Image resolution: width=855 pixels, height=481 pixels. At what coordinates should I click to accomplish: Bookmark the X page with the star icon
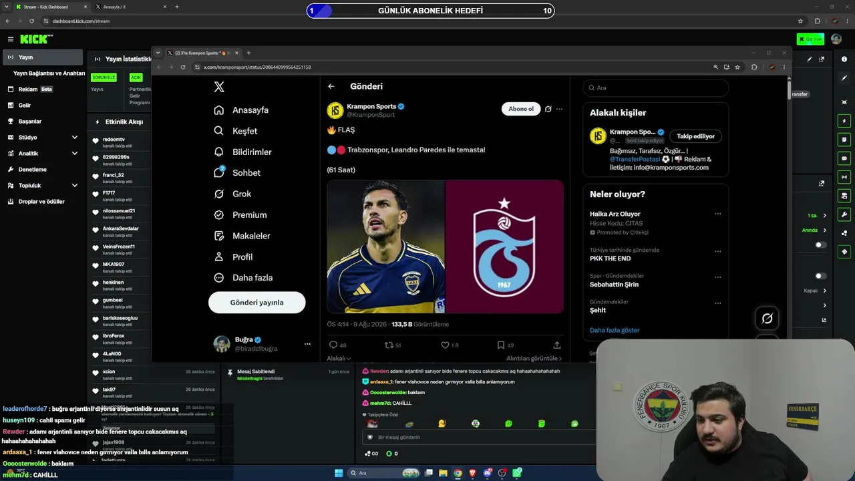coord(737,67)
